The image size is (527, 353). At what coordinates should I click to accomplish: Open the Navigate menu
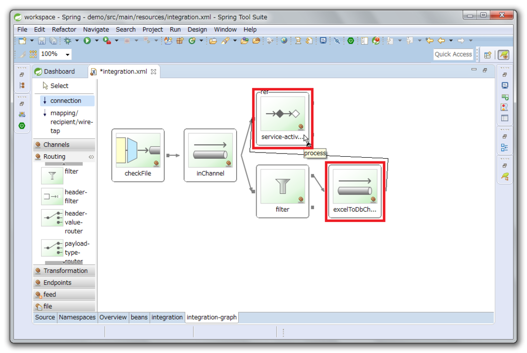(96, 29)
